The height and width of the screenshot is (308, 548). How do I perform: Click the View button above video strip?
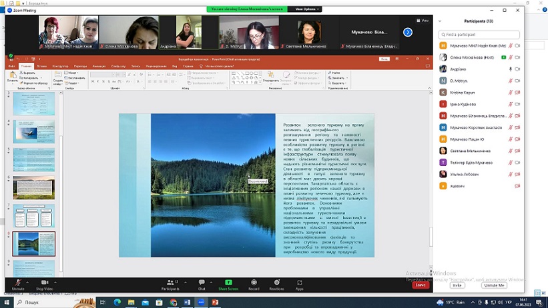point(423,21)
